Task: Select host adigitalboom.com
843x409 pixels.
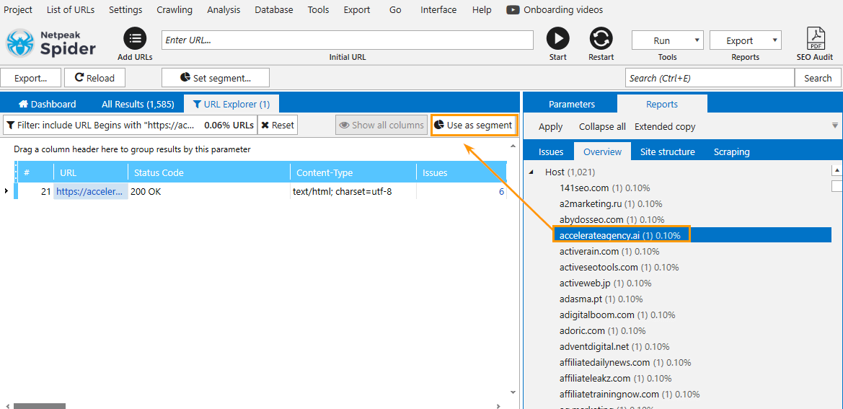Action: 617,315
